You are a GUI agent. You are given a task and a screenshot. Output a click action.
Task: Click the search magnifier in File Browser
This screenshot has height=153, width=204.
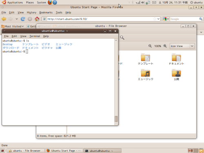click(x=122, y=38)
